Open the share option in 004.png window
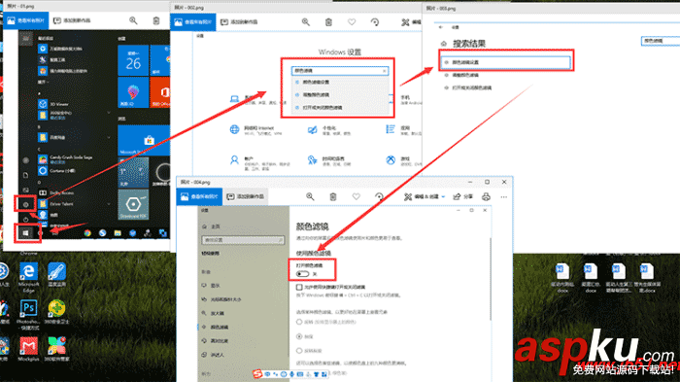 462,196
